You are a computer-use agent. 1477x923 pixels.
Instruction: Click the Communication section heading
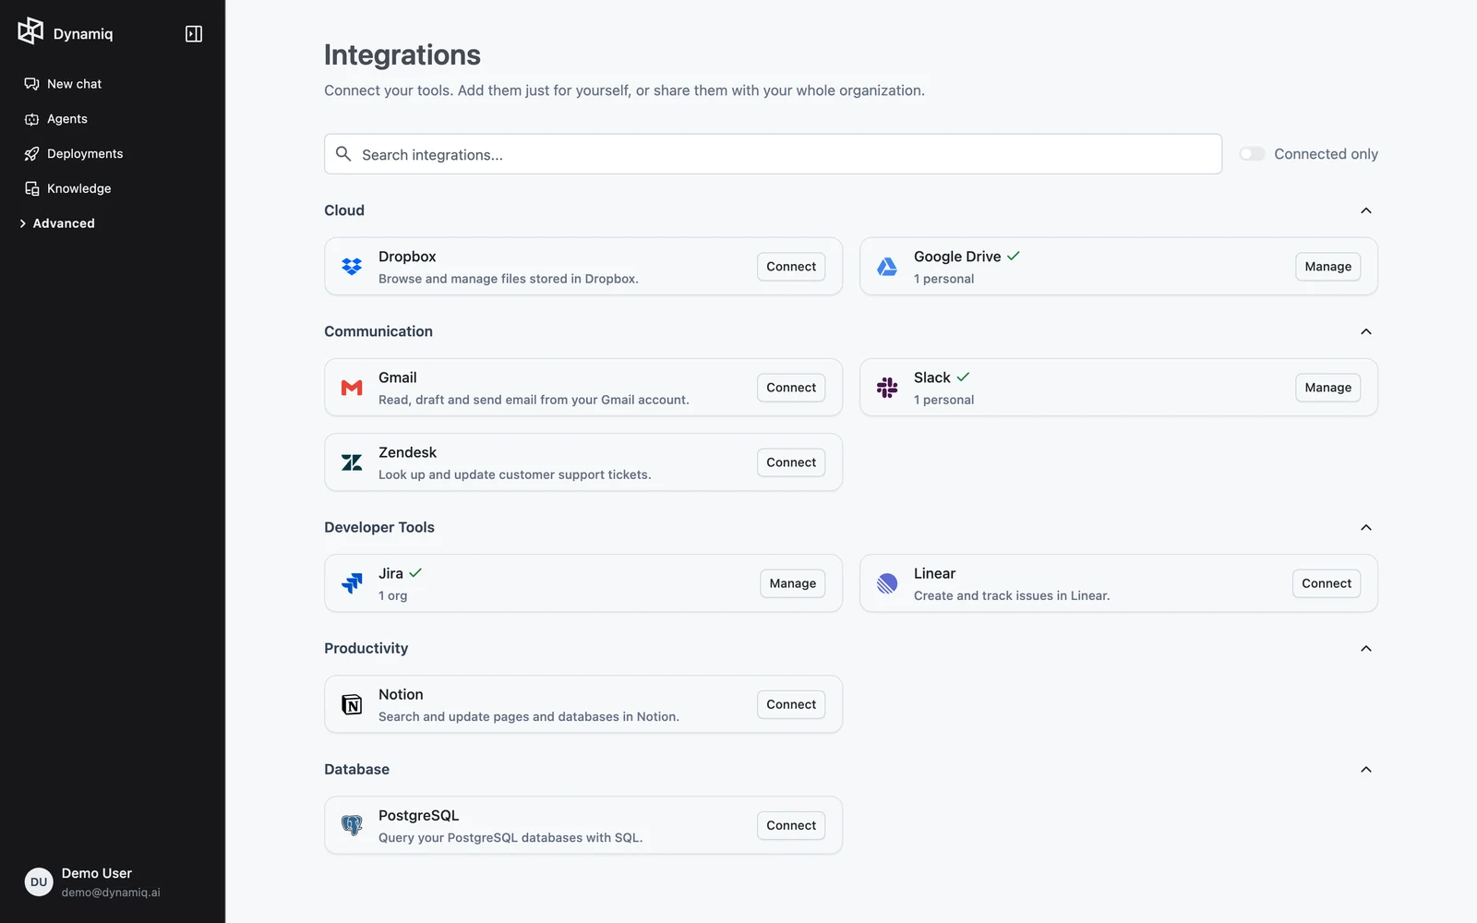pos(378,331)
